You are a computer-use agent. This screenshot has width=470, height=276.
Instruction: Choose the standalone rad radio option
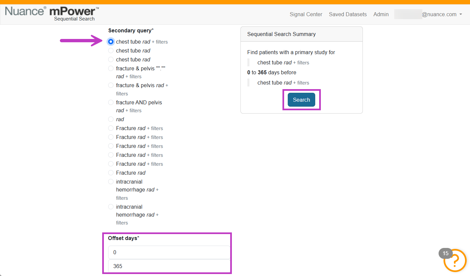pyautogui.click(x=111, y=119)
